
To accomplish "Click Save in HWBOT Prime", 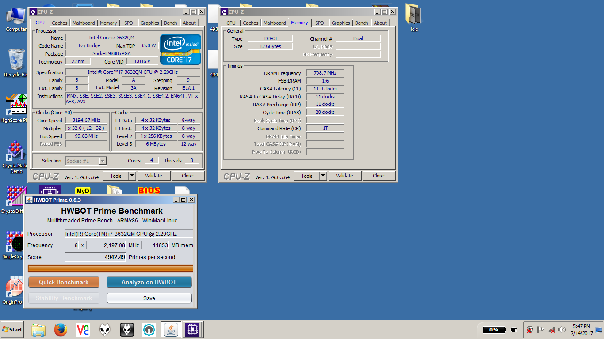I will 149,298.
